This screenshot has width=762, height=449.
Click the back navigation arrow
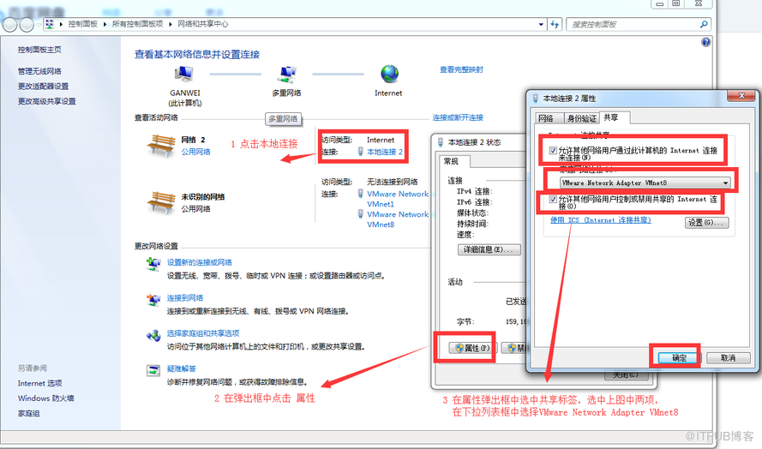[10, 24]
